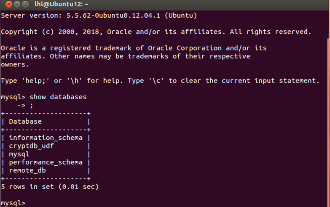This screenshot has height=207, width=330.
Task: Close the terminal window
Action: 8,5
